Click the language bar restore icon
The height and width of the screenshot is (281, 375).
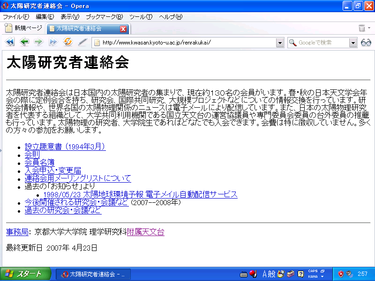point(322,271)
